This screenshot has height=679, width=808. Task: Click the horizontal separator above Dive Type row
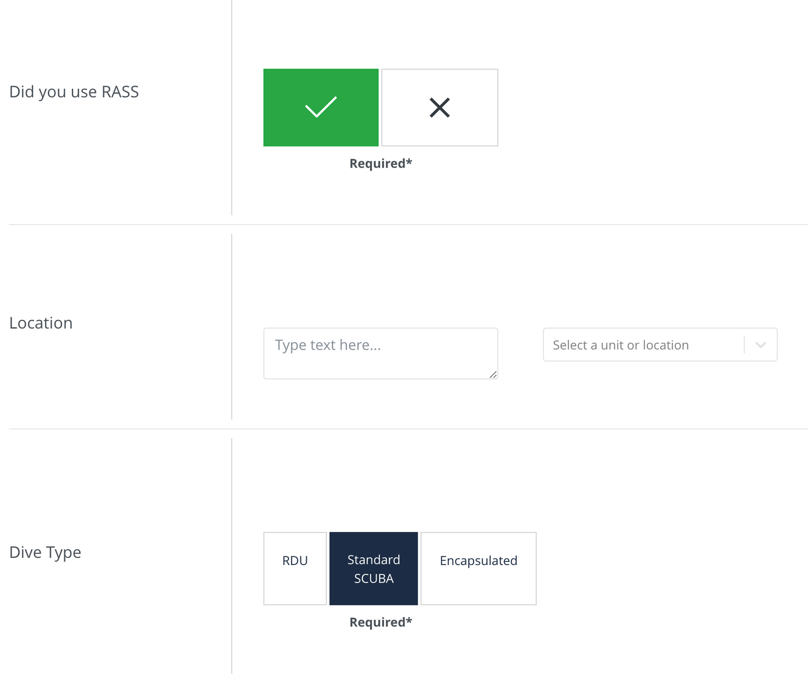409,429
